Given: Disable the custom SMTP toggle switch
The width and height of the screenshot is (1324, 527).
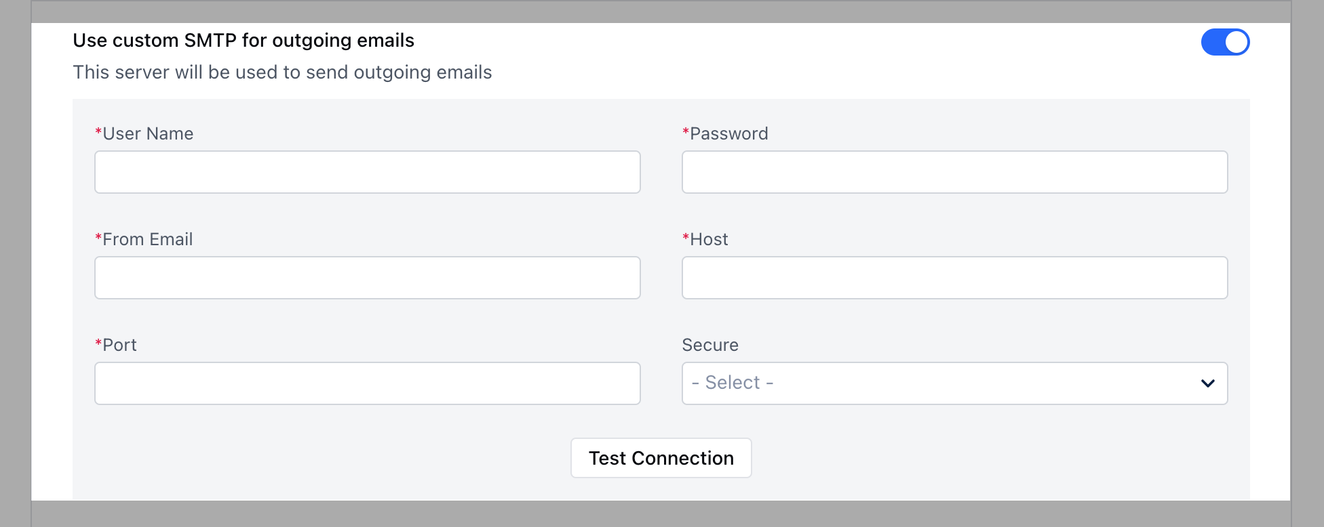Looking at the screenshot, I should (1225, 41).
